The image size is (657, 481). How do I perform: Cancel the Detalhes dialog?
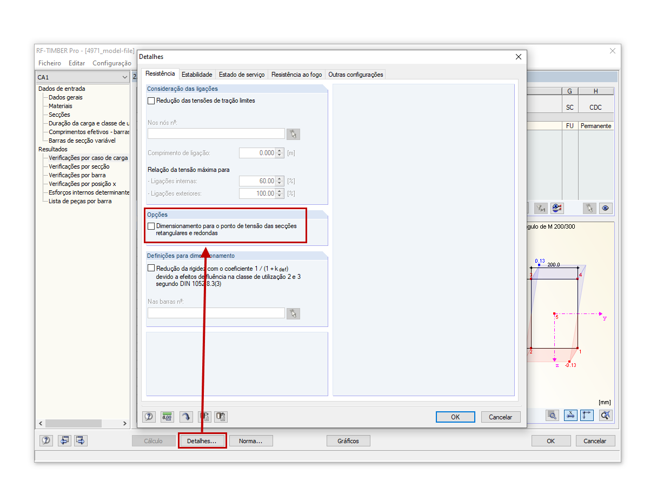tap(500, 417)
